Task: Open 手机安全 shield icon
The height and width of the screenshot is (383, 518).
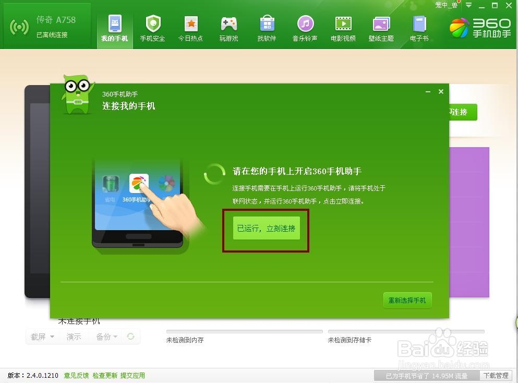Action: pos(153,24)
